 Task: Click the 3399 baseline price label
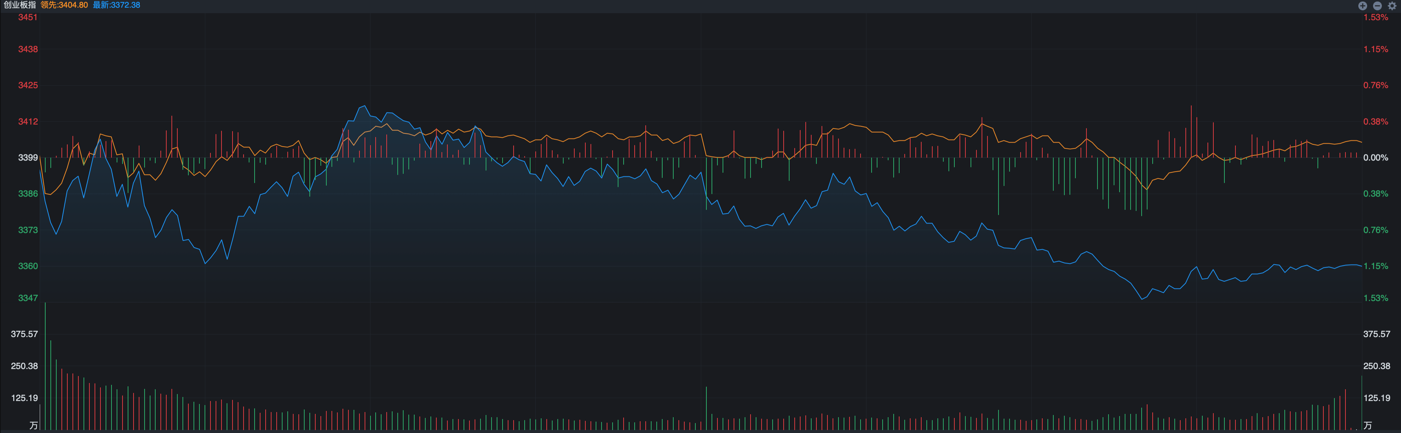28,158
